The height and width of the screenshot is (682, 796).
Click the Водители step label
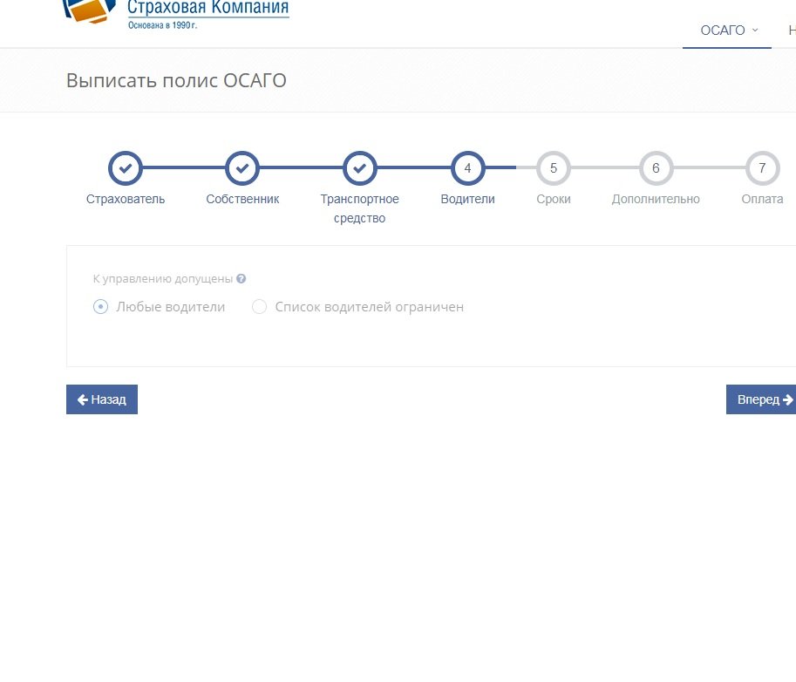(x=467, y=199)
